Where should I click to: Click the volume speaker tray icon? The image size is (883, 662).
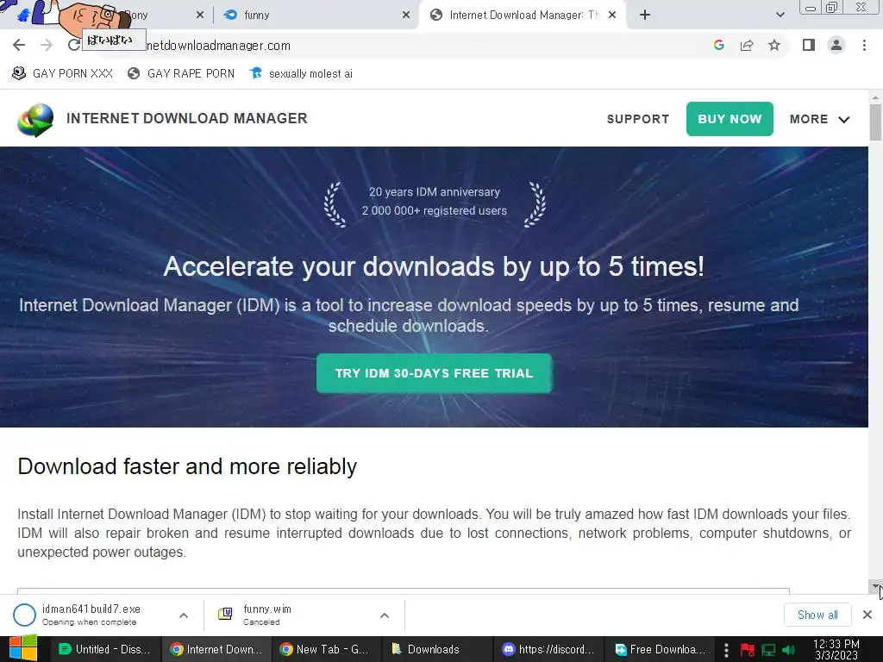pyautogui.click(x=788, y=650)
